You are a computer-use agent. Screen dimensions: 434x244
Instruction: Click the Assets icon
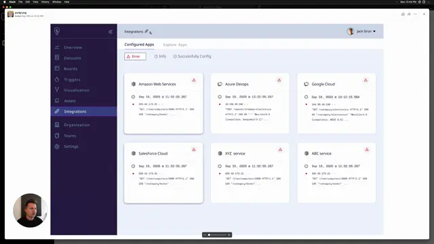pyautogui.click(x=57, y=100)
